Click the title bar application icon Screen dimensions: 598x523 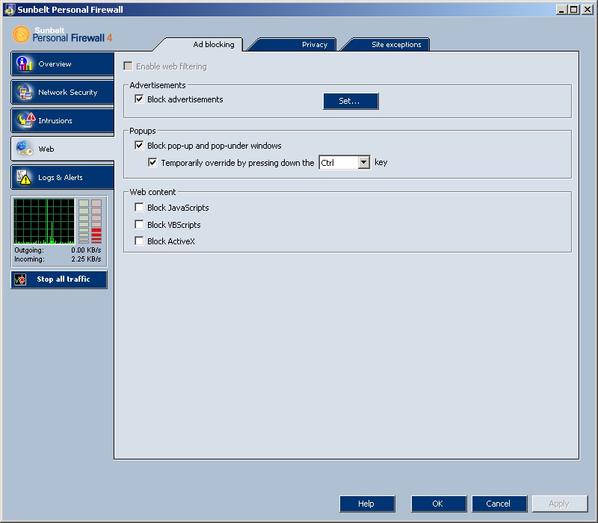8,10
